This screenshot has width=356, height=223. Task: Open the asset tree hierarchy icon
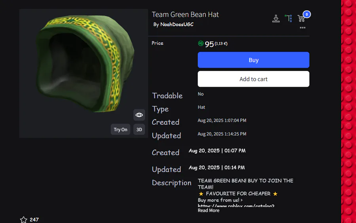[x=288, y=18]
